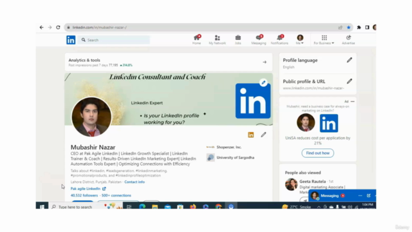The image size is (412, 232).
Task: Expand the Me dropdown menu
Action: pyautogui.click(x=300, y=40)
